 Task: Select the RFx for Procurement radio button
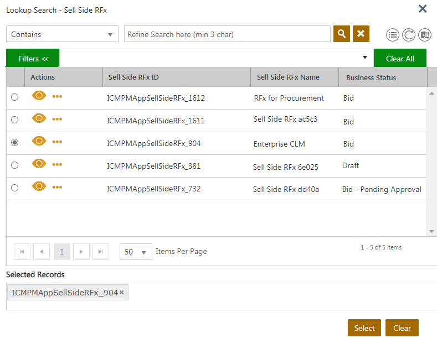click(15, 97)
